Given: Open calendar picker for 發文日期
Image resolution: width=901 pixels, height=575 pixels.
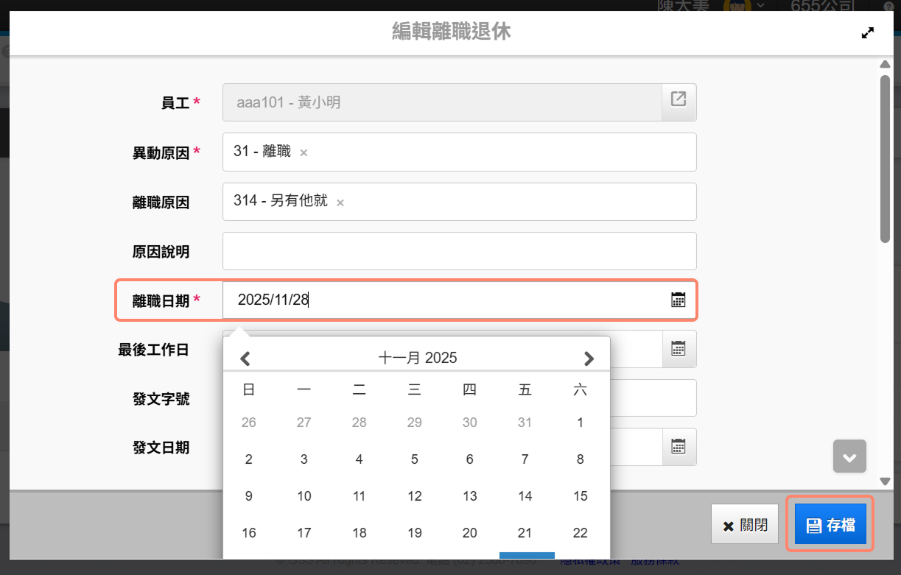Looking at the screenshot, I should click(x=678, y=447).
